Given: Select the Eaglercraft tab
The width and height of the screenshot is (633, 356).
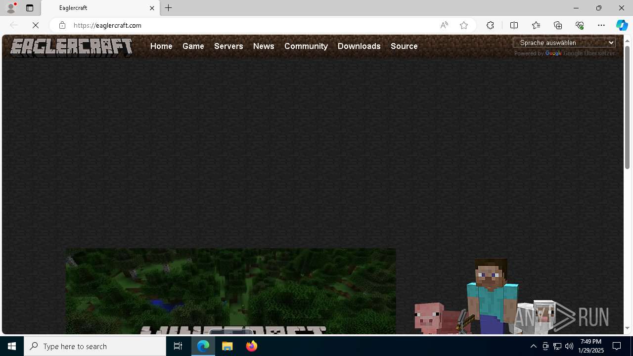Looking at the screenshot, I should [100, 8].
